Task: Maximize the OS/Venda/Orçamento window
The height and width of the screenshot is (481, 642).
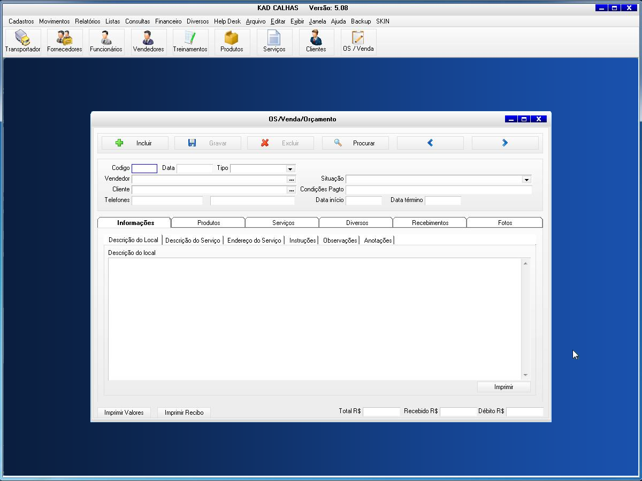Action: pos(524,119)
